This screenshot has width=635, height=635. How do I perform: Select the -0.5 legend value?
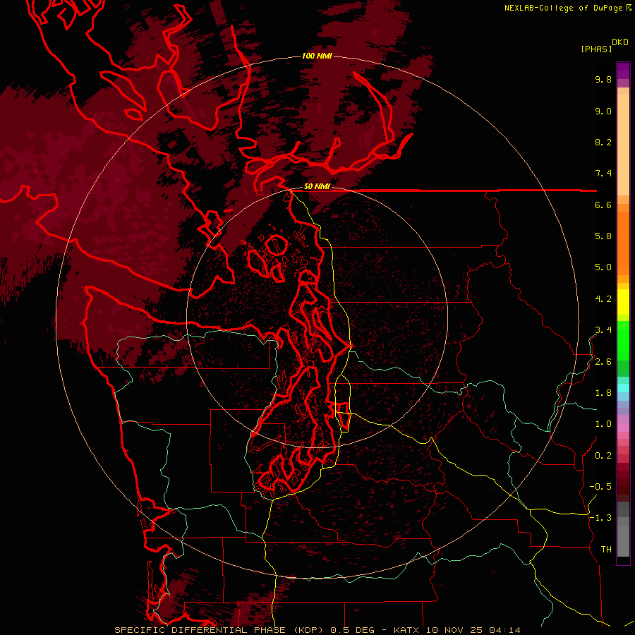pyautogui.click(x=600, y=487)
